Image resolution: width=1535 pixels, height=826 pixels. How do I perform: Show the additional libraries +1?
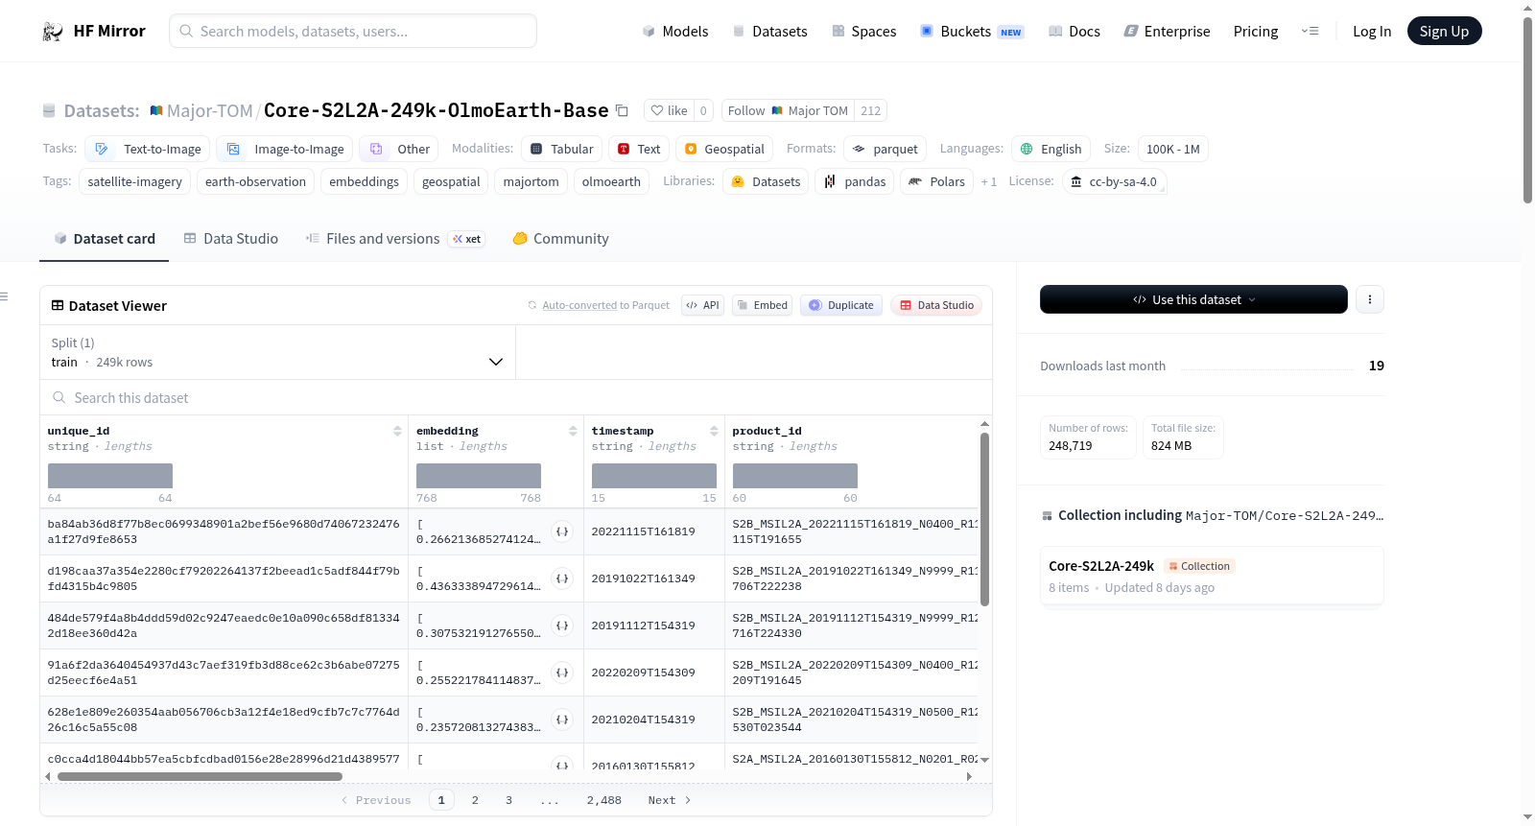(x=988, y=181)
